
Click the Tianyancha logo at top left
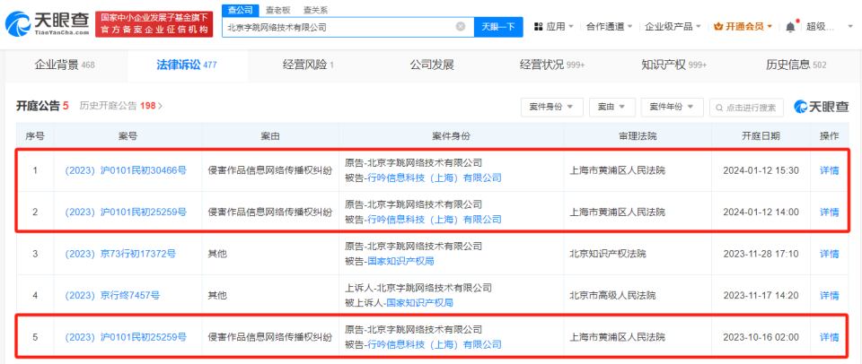tap(47, 23)
